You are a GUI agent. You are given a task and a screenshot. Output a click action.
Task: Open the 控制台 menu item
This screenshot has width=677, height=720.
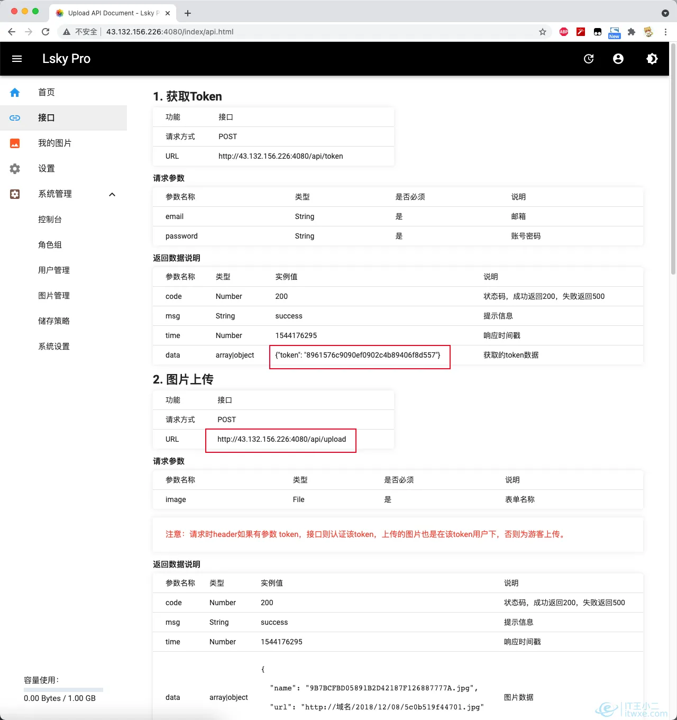(50, 220)
